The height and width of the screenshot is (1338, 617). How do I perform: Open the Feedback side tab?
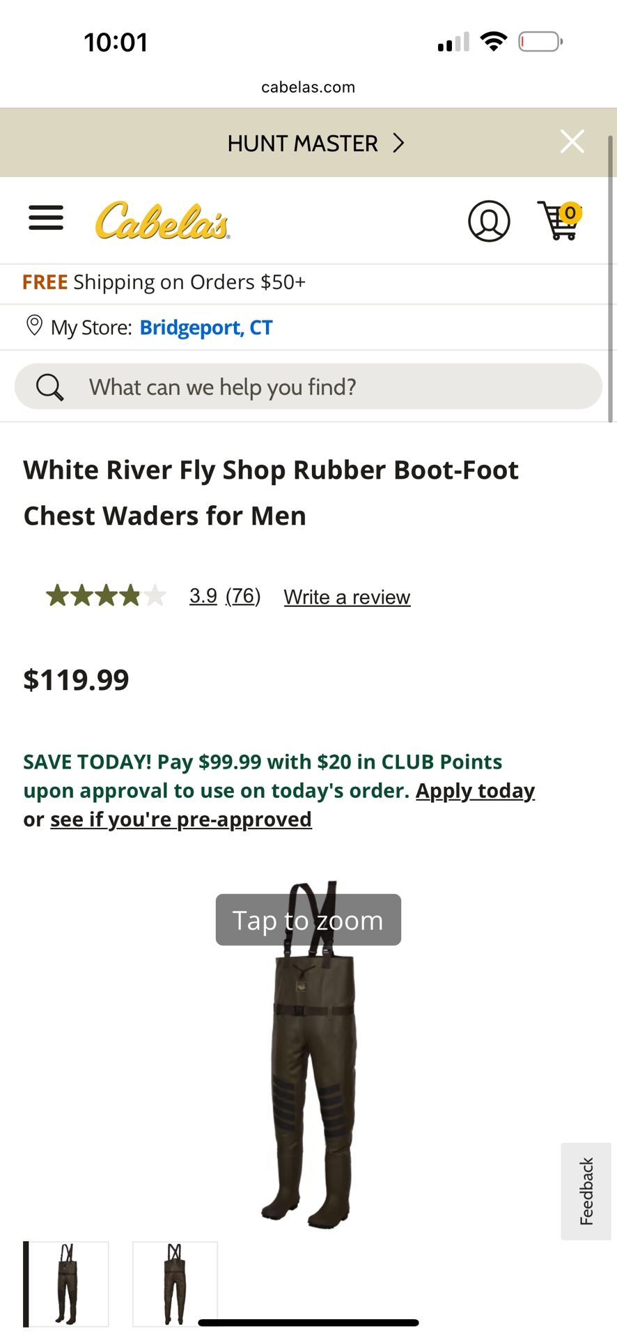click(586, 1192)
